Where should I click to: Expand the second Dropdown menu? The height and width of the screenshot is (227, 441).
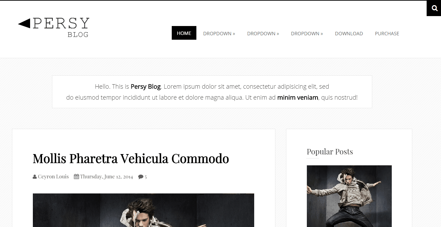coord(263,34)
